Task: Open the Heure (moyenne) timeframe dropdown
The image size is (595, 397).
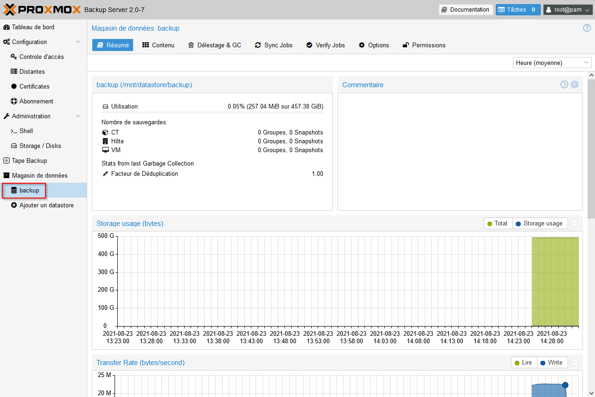Action: [552, 63]
